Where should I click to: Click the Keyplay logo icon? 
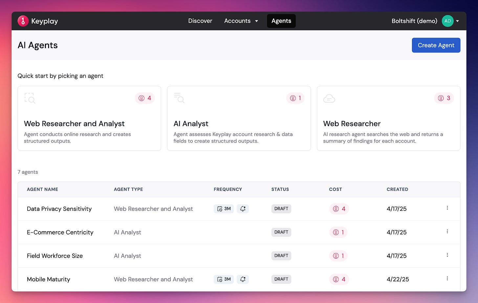23,21
